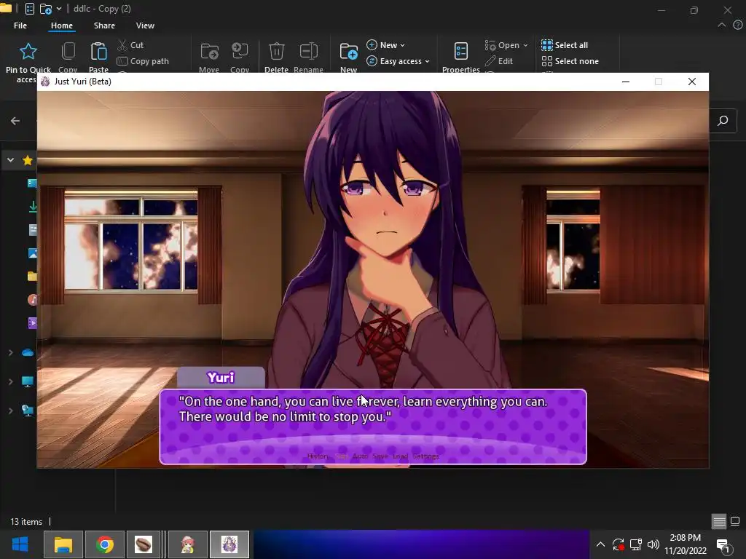Open the File menu in Explorer

coord(20,25)
